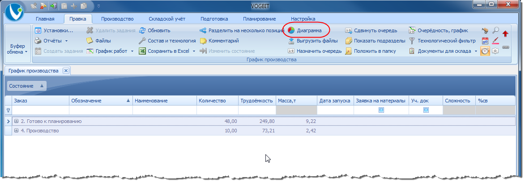
Task: Open the Складской учёт ribbon tab
Action: point(167,19)
